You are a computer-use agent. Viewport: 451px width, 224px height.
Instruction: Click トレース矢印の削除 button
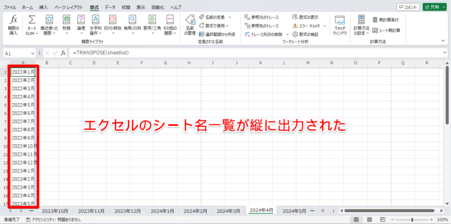(x=264, y=35)
